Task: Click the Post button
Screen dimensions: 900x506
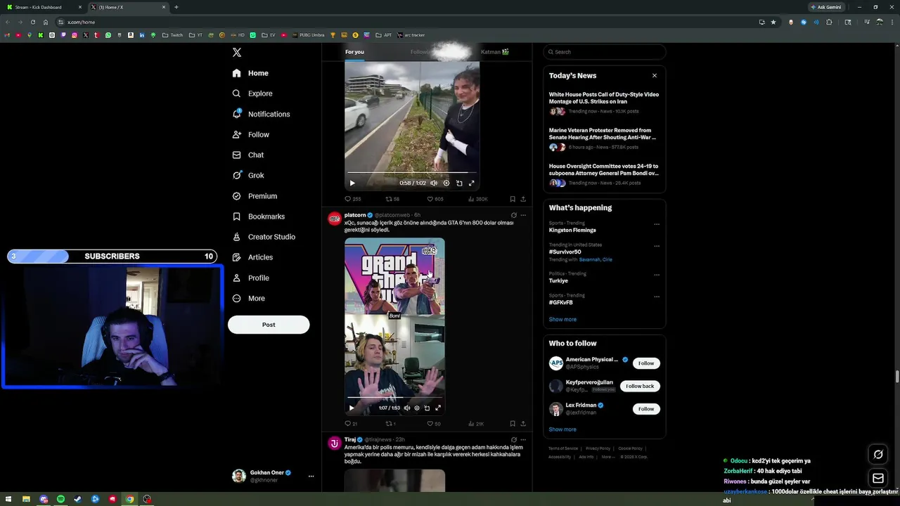Action: tap(269, 325)
